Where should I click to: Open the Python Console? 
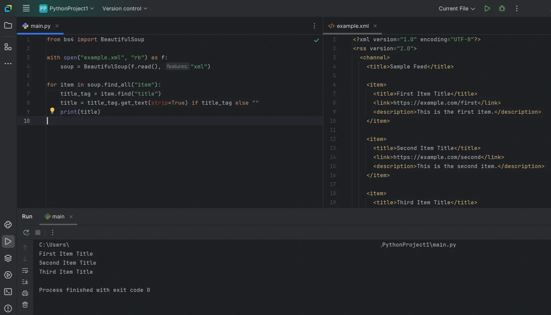pos(8,225)
